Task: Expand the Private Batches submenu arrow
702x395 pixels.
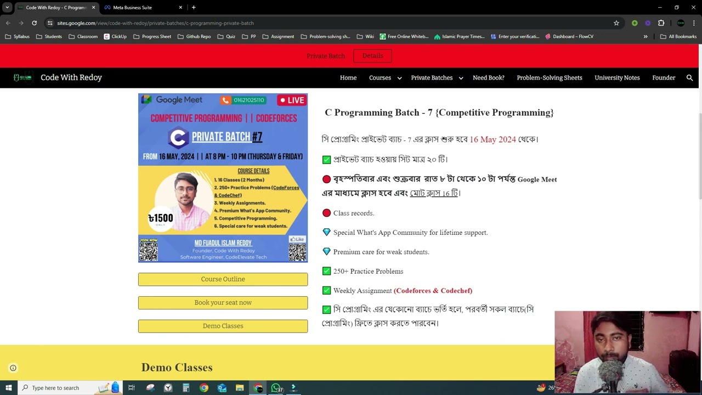Action: 461,78
